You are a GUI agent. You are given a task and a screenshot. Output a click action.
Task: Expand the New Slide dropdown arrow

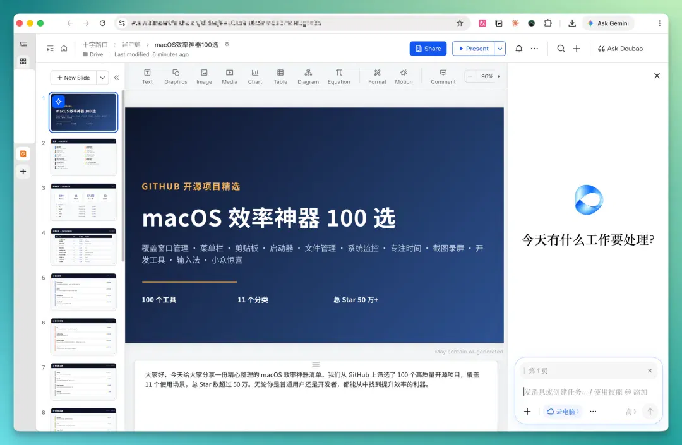(102, 78)
